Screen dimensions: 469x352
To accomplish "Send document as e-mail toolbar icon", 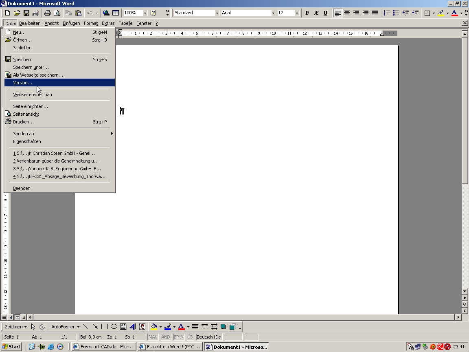I will click(x=36, y=13).
